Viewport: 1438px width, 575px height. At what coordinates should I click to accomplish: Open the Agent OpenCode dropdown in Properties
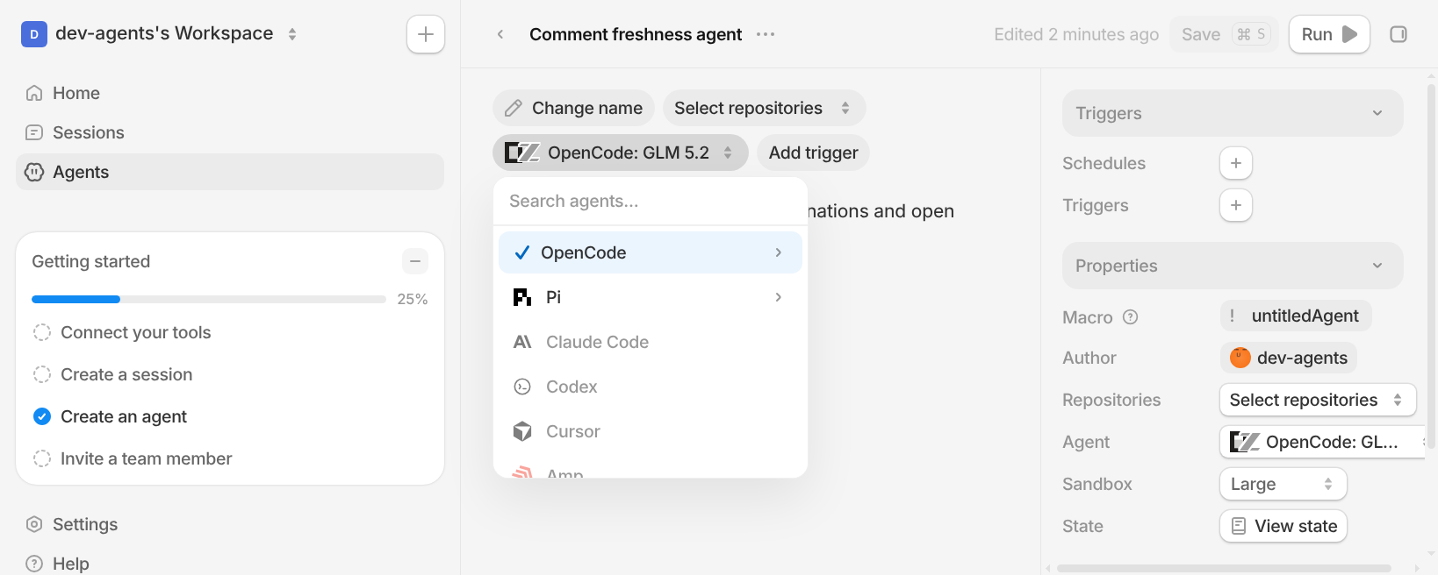point(1323,442)
